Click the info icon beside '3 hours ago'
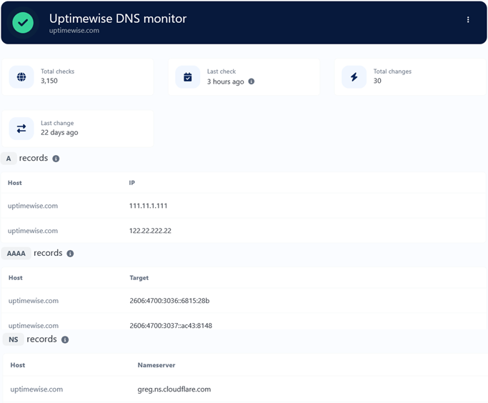 click(x=251, y=81)
